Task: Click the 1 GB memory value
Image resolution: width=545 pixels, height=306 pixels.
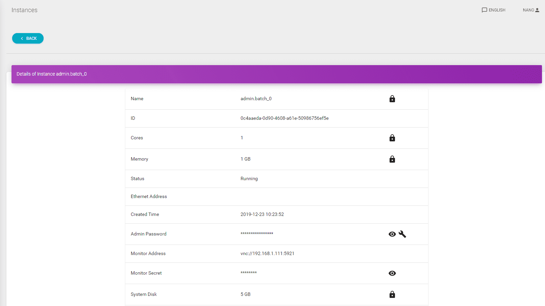Action: pos(245,159)
